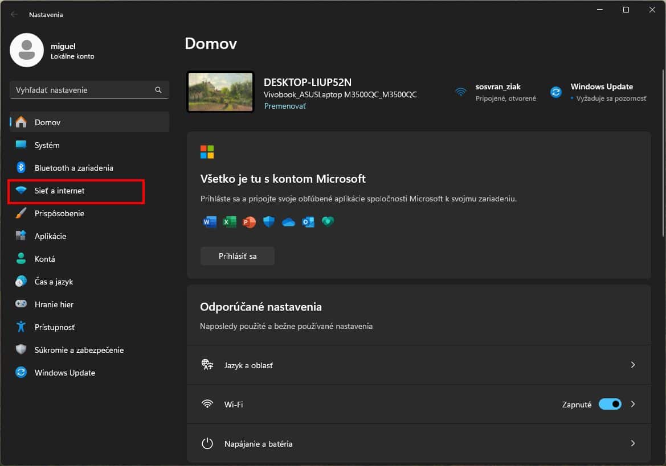Click the Vyžaduje sa pozornosť status text
This screenshot has width=666, height=466.
pyautogui.click(x=611, y=99)
